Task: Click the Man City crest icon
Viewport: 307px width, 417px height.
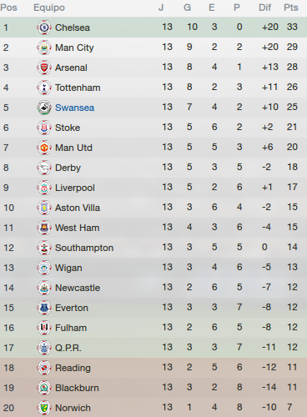Action: [44, 48]
